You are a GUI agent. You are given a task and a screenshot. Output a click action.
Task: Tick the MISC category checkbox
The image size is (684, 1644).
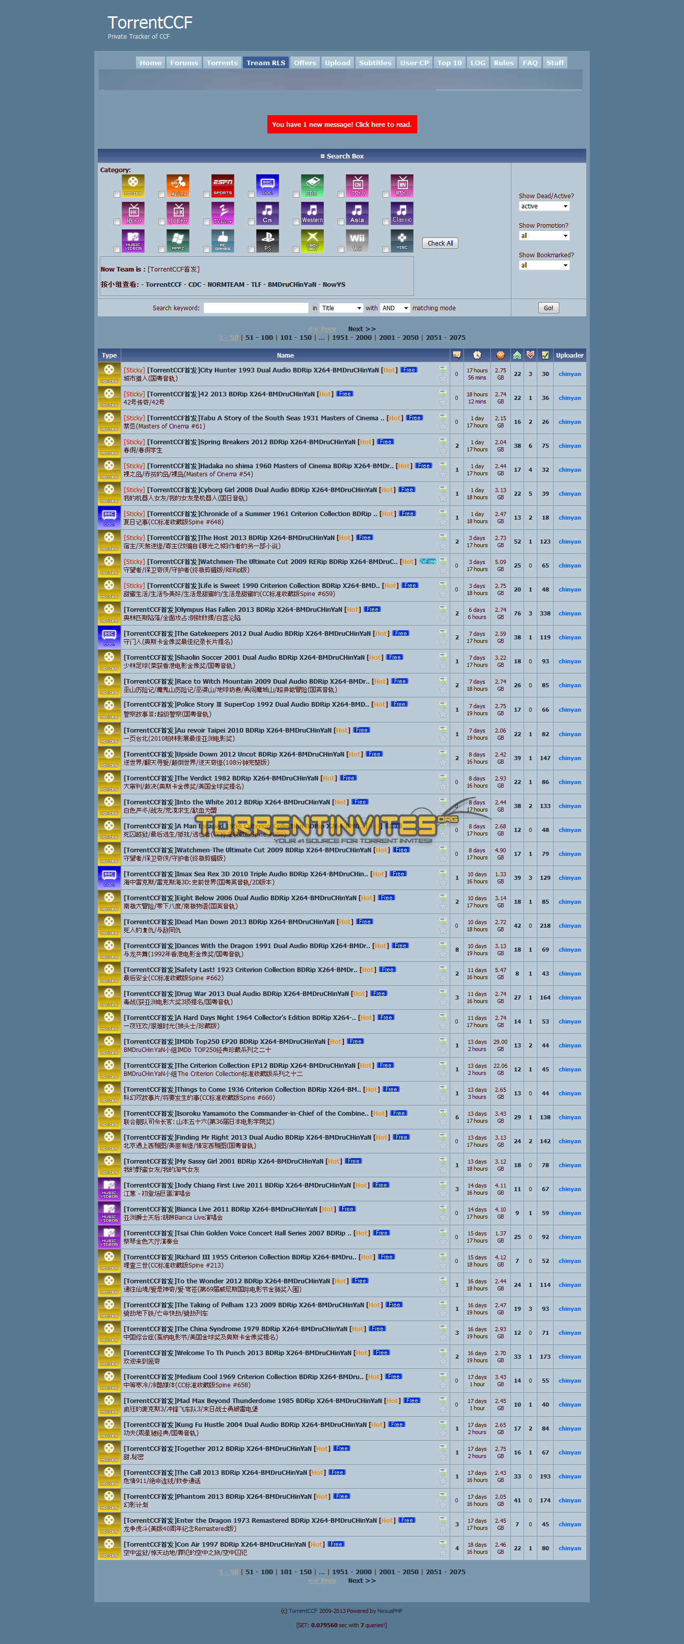click(386, 250)
